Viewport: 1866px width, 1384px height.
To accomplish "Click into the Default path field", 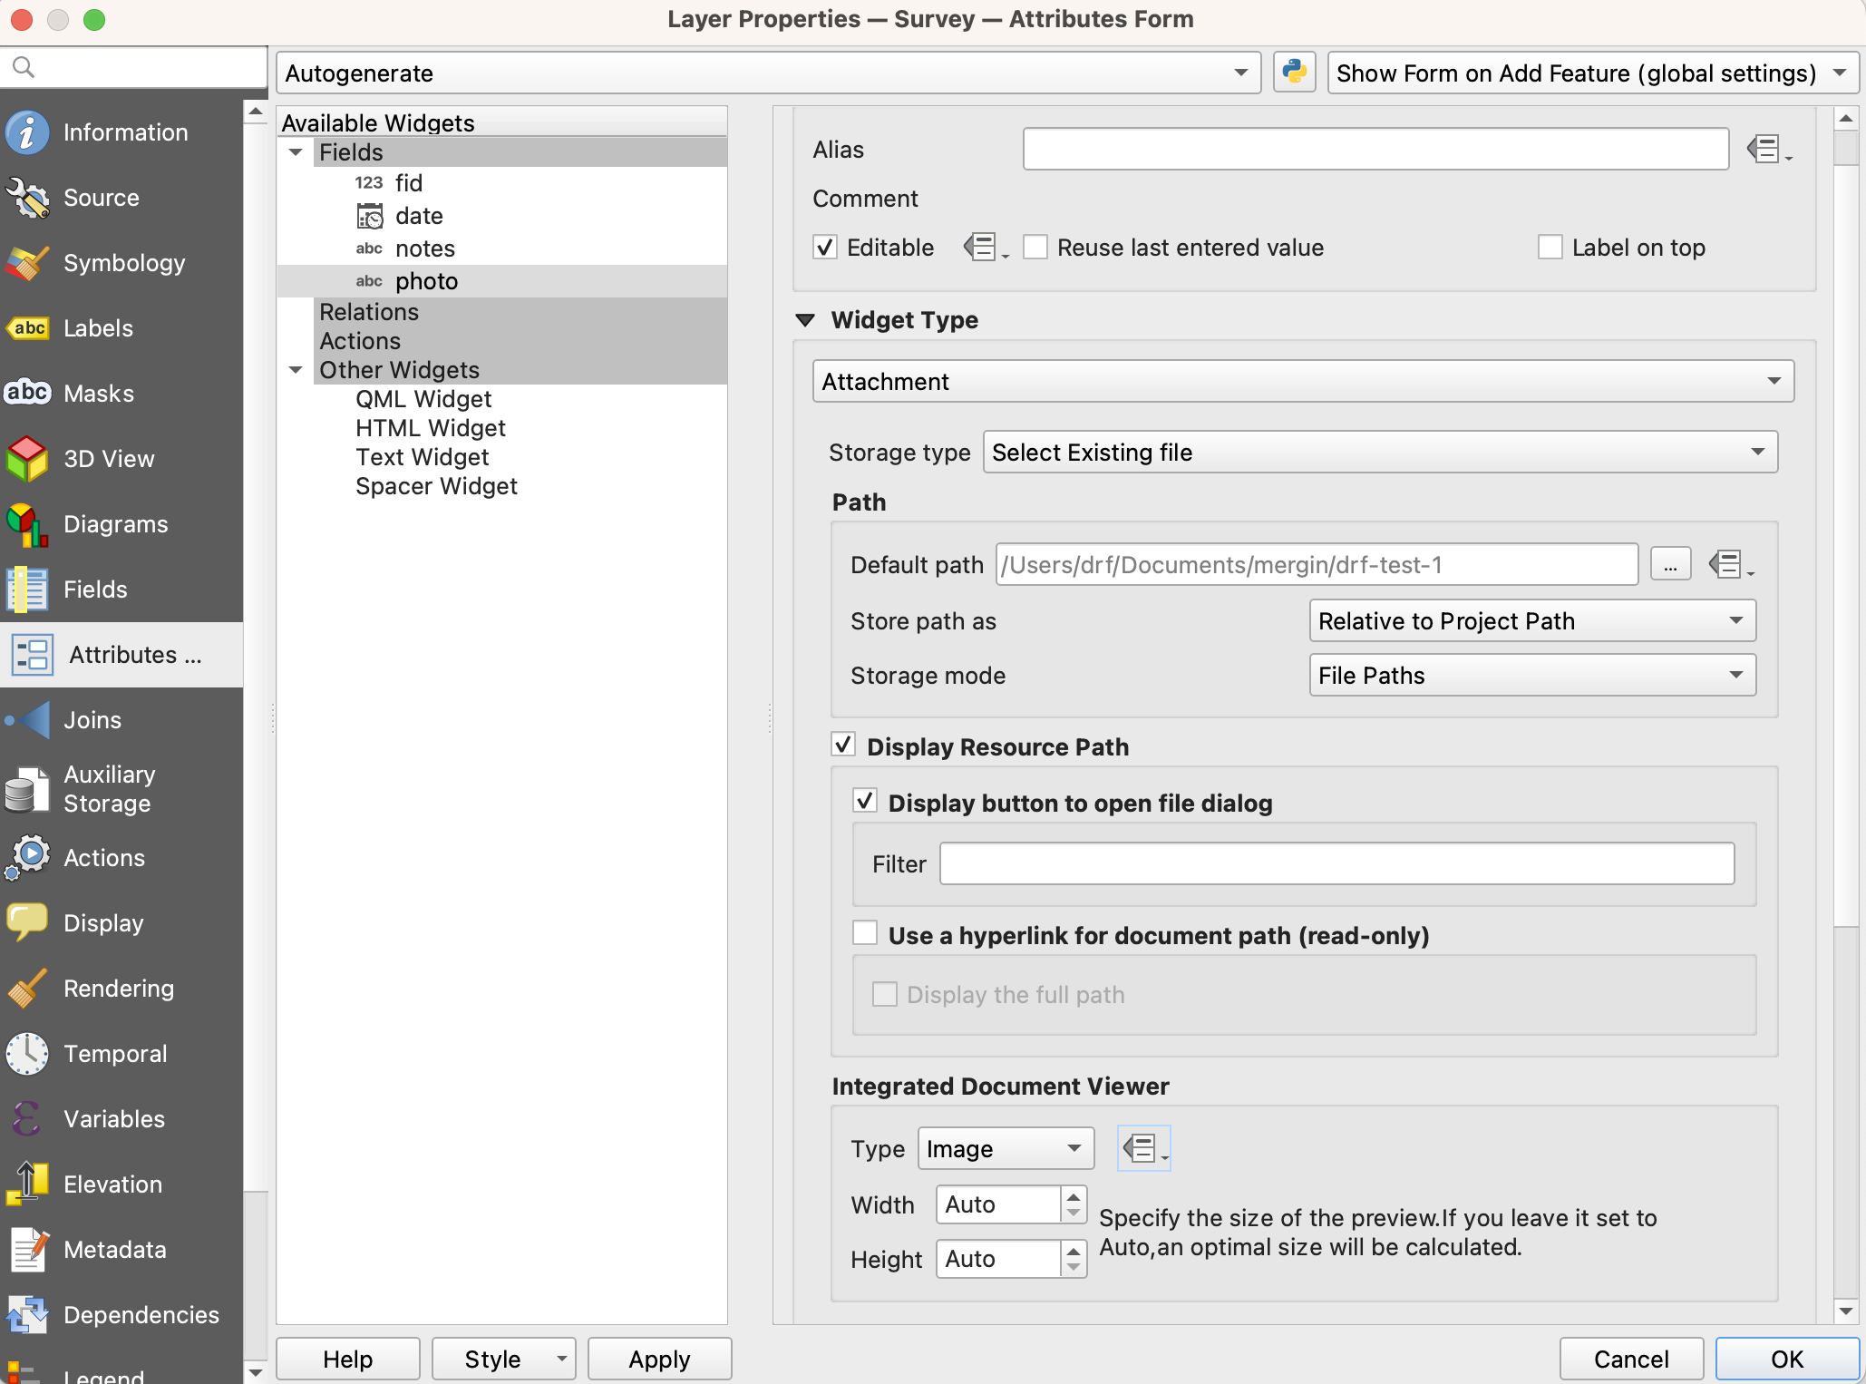I will click(1317, 564).
